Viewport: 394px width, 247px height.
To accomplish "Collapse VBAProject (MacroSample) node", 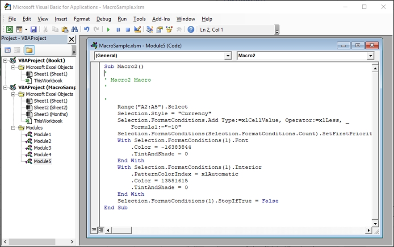I will tap(5, 88).
